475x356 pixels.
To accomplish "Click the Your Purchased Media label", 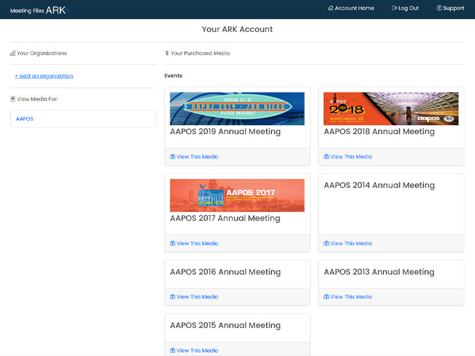I will [x=200, y=53].
